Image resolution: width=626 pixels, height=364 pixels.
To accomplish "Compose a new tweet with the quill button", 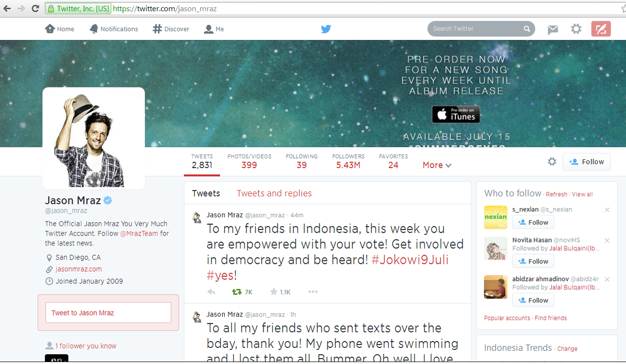I will (x=601, y=29).
